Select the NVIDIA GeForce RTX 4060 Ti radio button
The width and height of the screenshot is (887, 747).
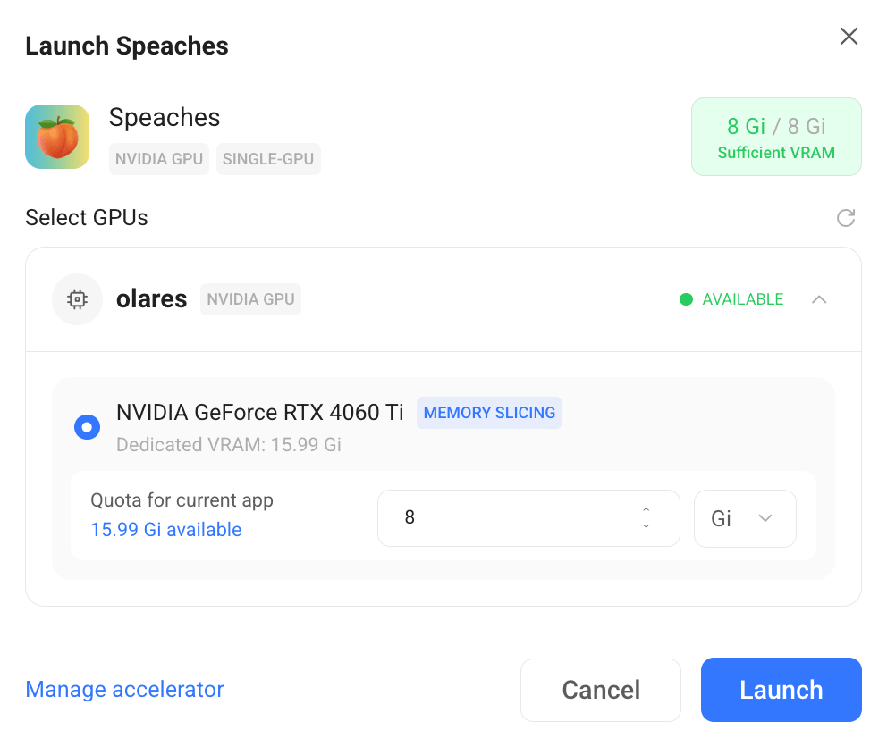[87, 427]
